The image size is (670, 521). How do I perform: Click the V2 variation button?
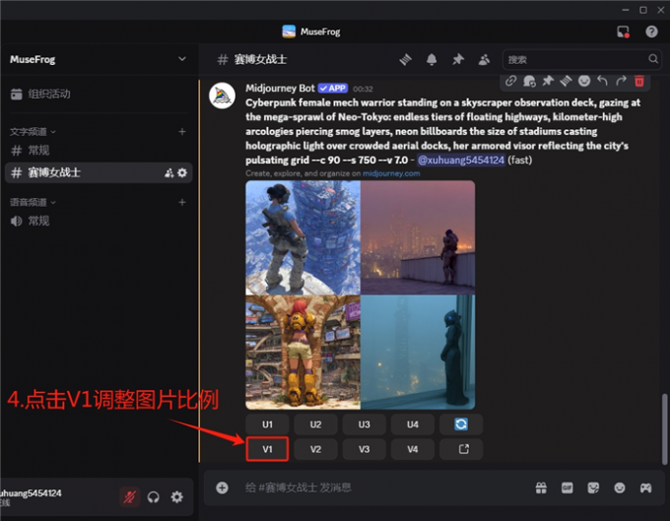click(x=315, y=449)
